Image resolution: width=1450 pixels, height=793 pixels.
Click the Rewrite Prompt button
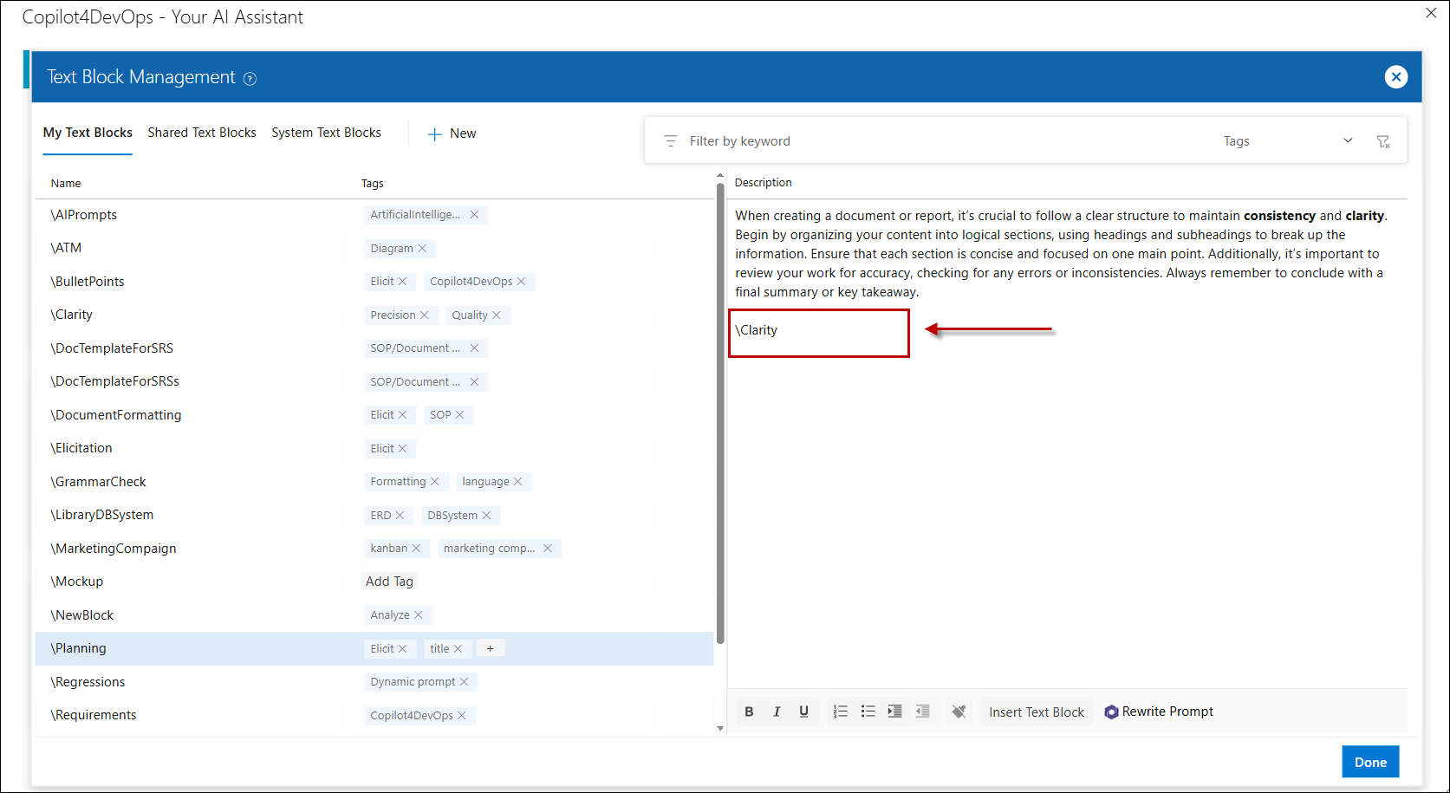(1159, 712)
